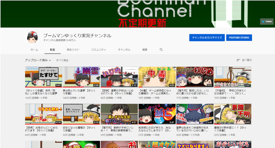Screen dimensions: 275x148
Task: Open the 3:12 いじめ video thumbnail
Action: (x=119, y=77)
